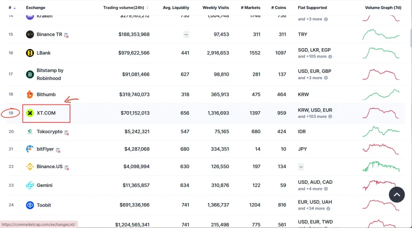
Task: Click the Volume Graph (7d) column header
Action: pyautogui.click(x=383, y=8)
